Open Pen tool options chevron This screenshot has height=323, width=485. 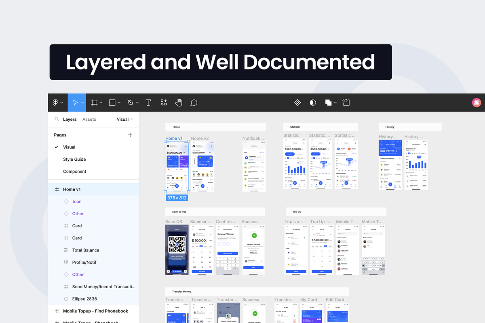click(137, 103)
